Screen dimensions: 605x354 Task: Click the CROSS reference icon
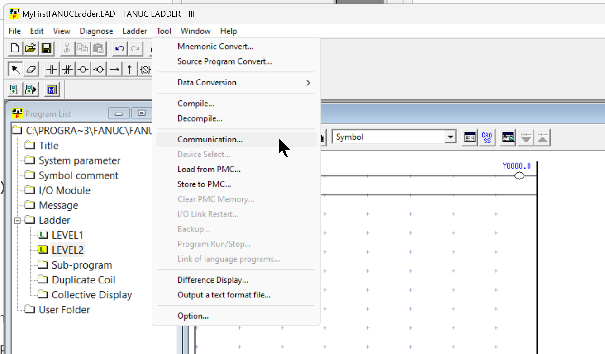tap(487, 137)
